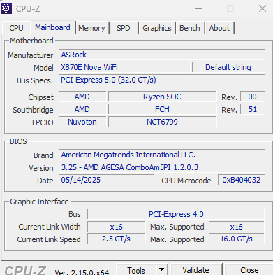Click the ASRock manufacturer field
273x275 pixels.
pos(162,55)
